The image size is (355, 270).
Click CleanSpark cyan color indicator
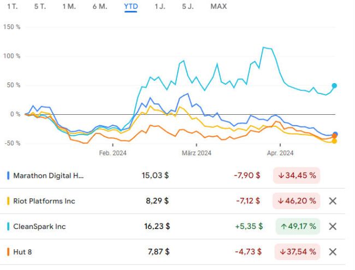[x=8, y=226]
